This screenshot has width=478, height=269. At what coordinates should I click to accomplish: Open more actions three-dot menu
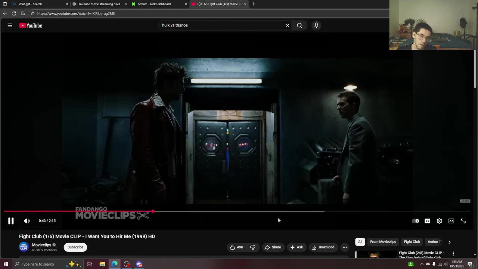click(345, 247)
